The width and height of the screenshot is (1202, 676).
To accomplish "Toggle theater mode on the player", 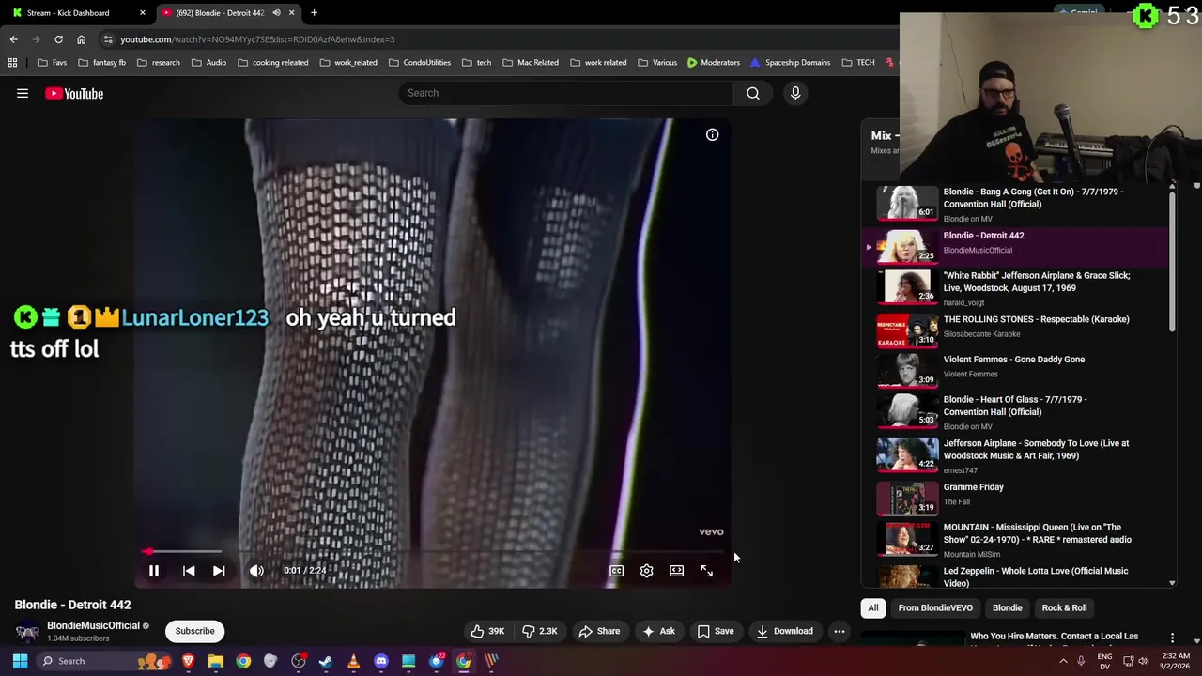I will tap(676, 570).
